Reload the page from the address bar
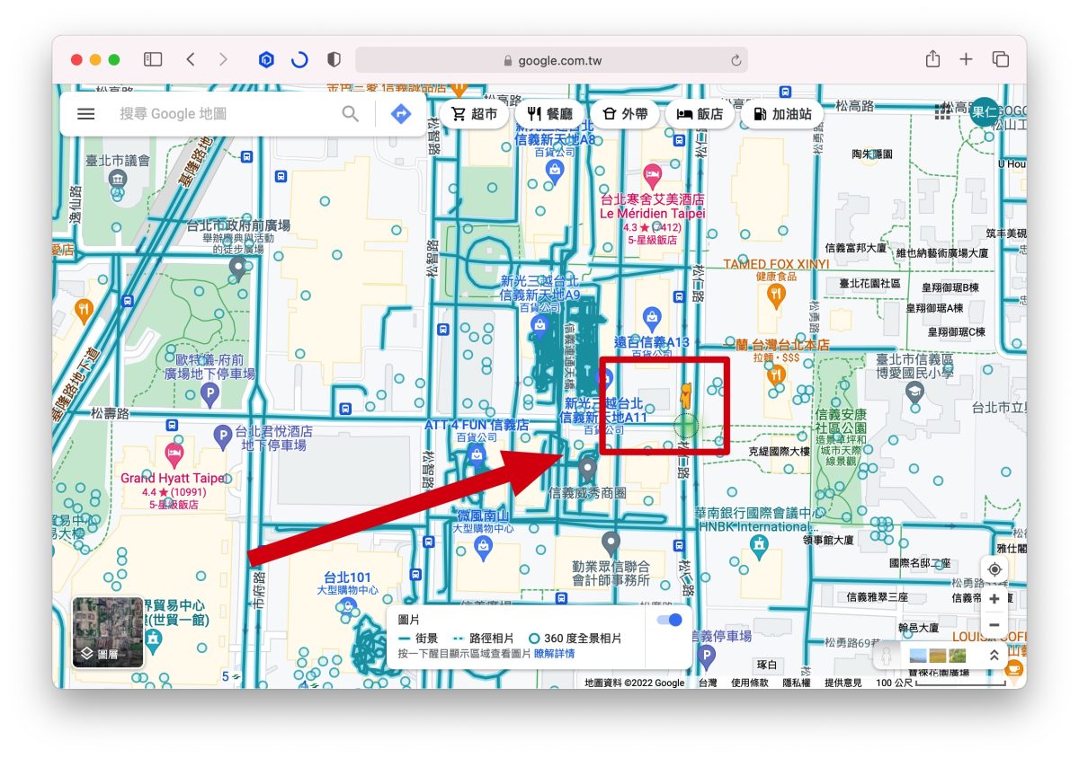Image resolution: width=1079 pixels, height=758 pixels. tap(736, 60)
